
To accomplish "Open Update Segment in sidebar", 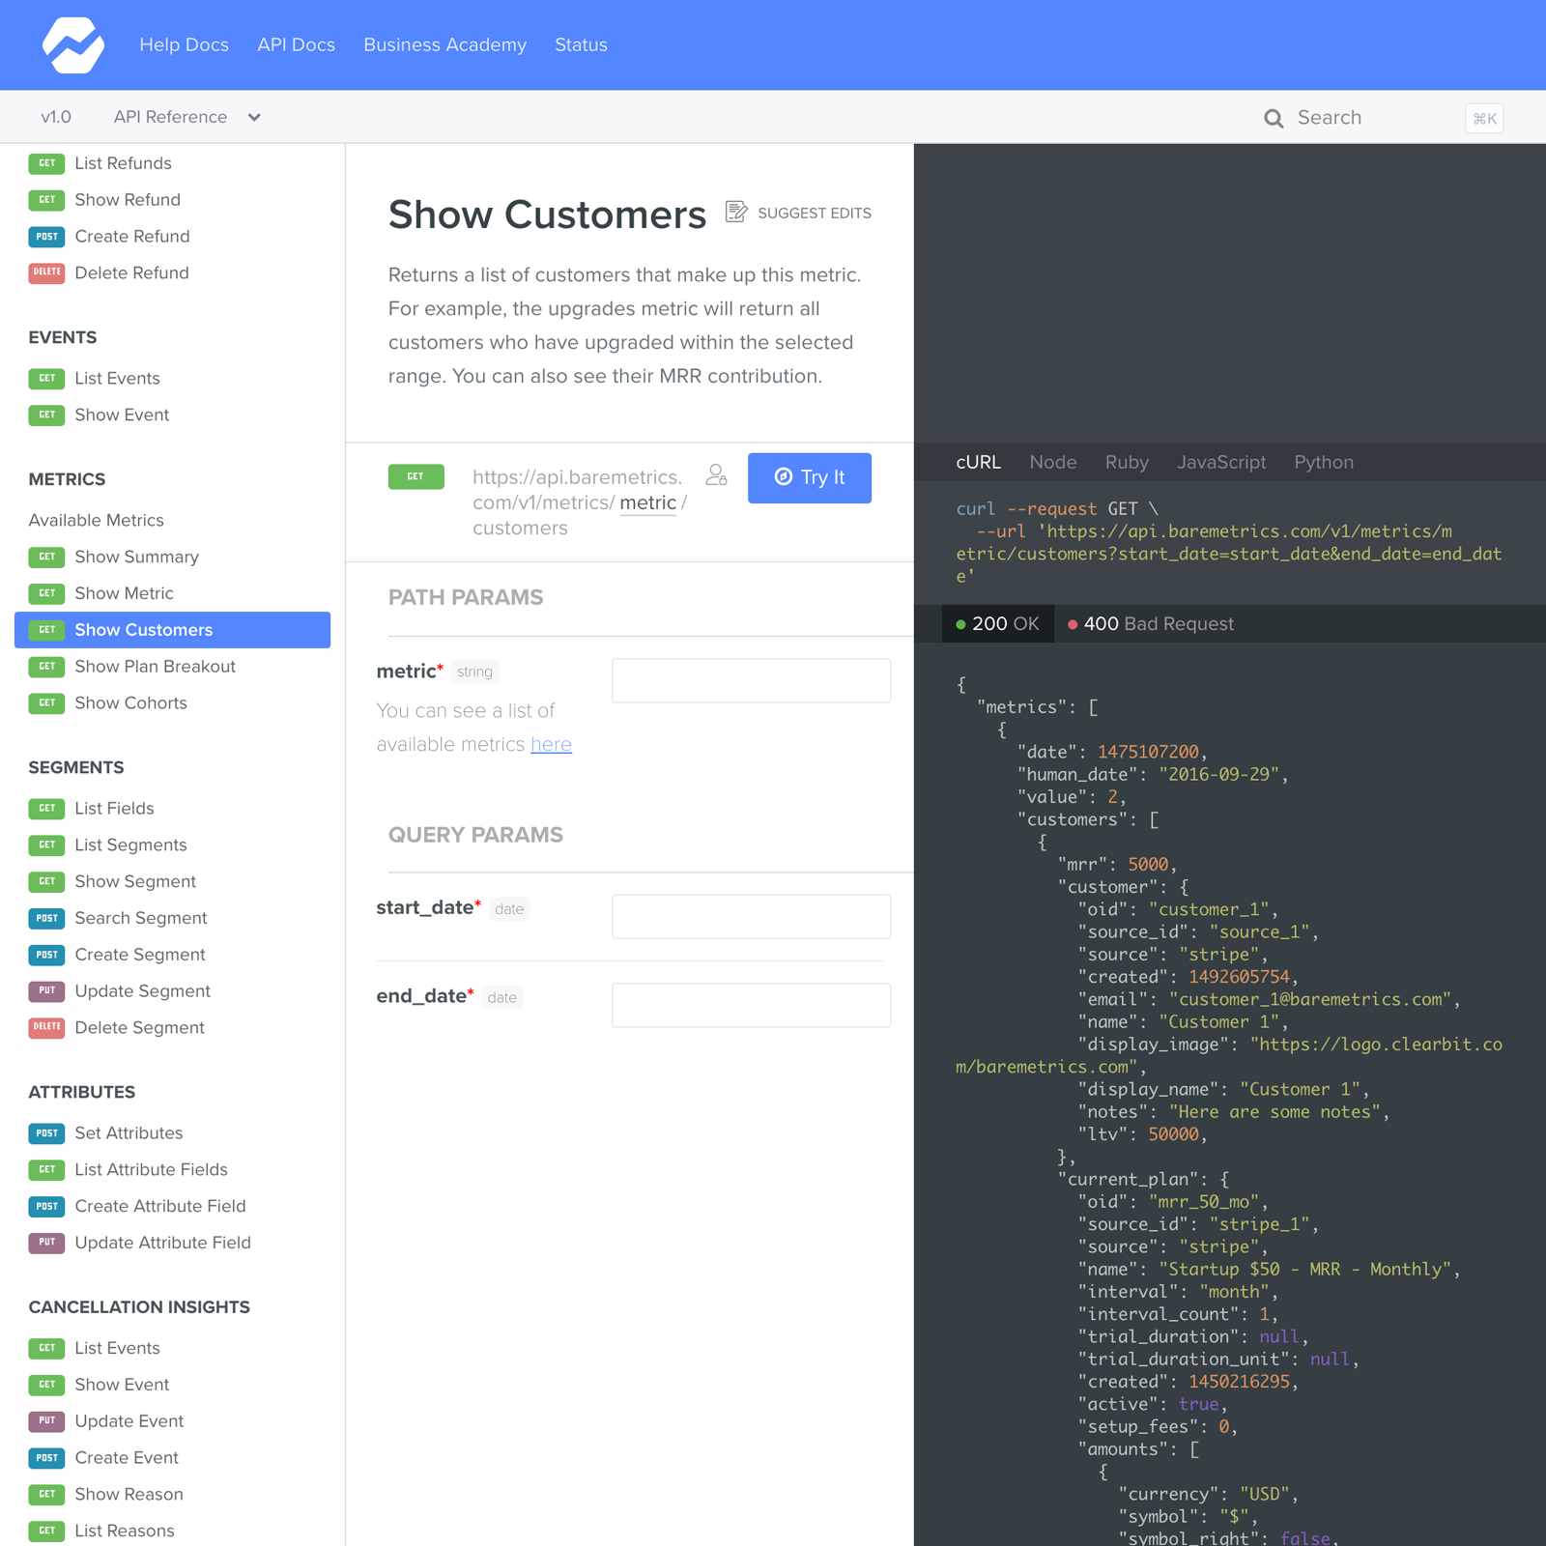I will point(142,990).
